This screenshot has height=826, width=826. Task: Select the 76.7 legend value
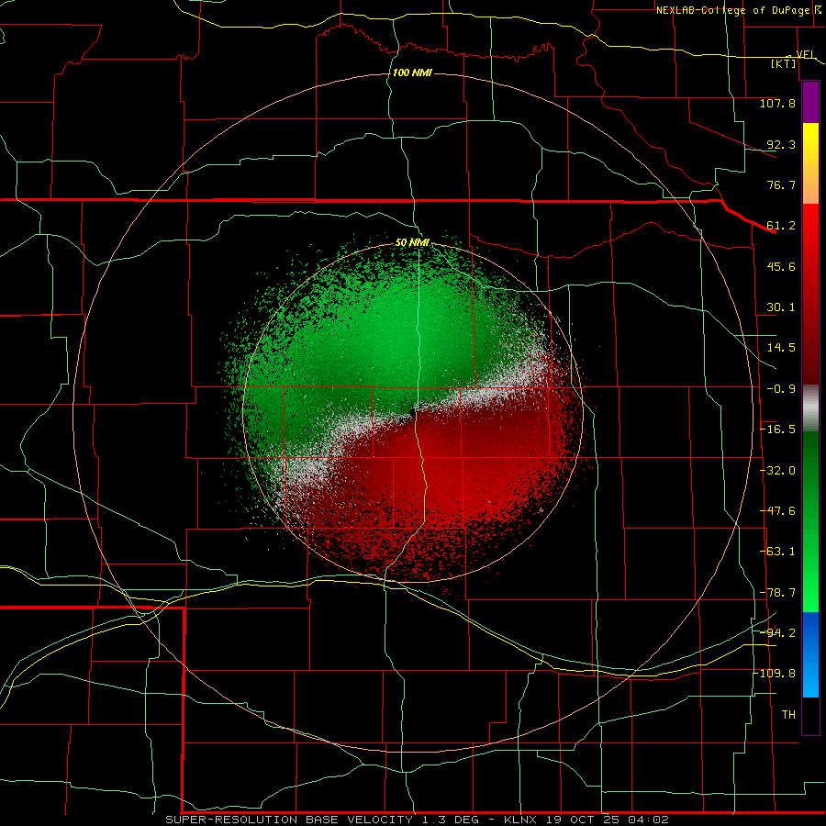(781, 184)
